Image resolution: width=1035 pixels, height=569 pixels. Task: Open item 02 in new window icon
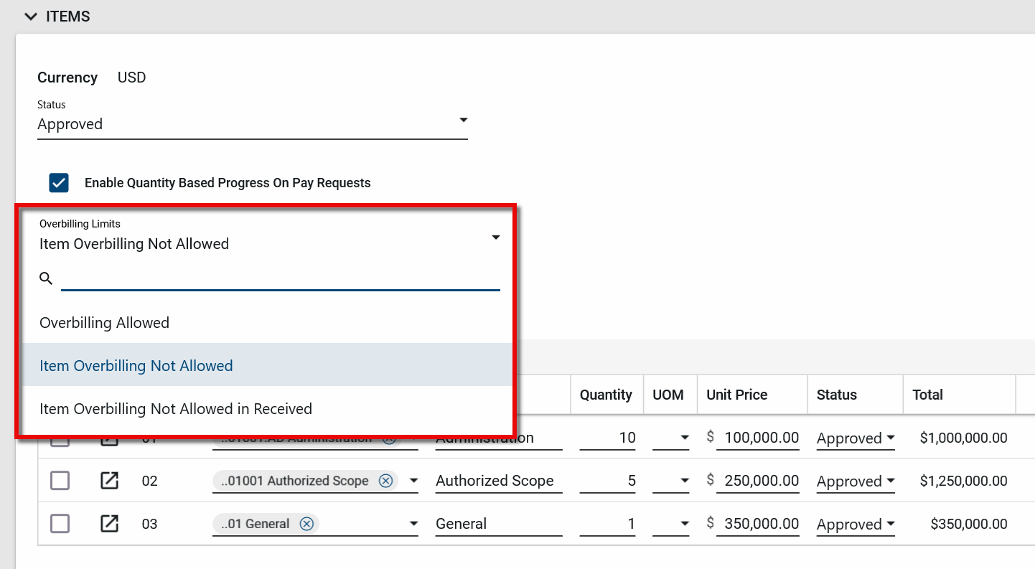(x=109, y=481)
